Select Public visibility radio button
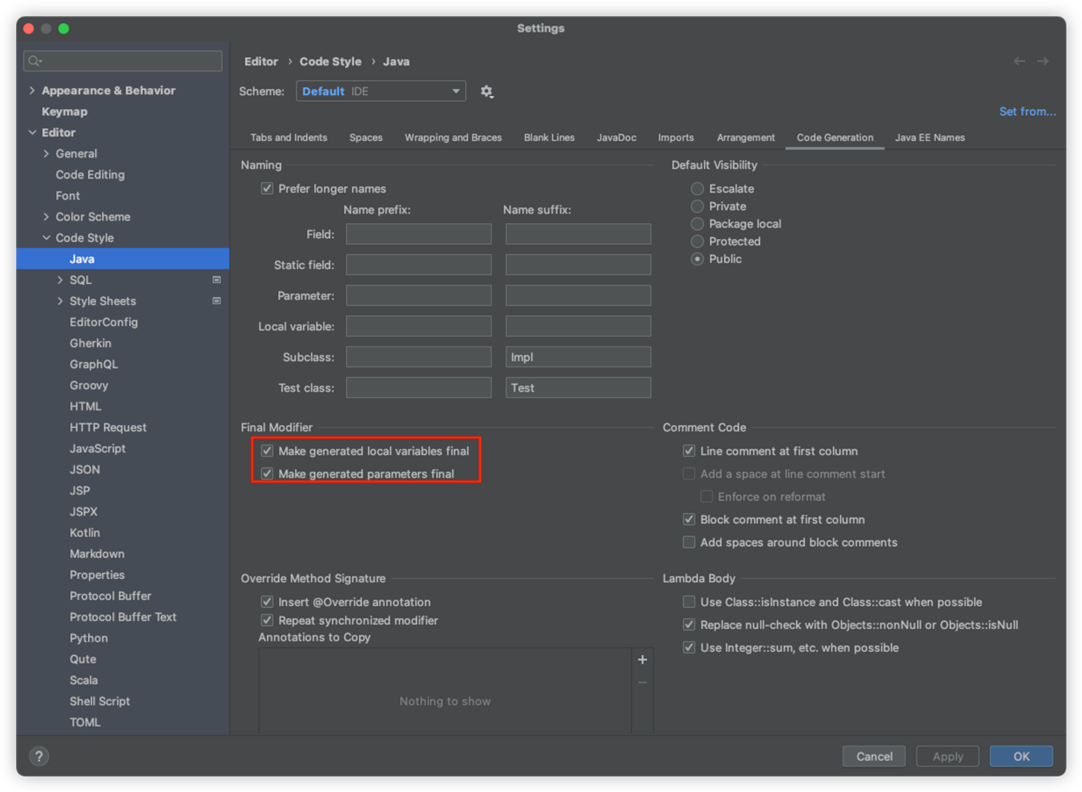This screenshot has height=792, width=1082. 697,259
